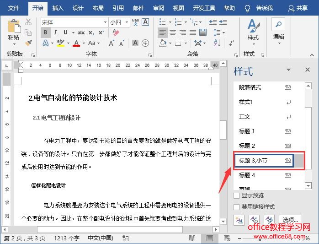Screen dimensions: 319x244
Task: Switch to Read Mode view in status bar
Action: [192, 239]
